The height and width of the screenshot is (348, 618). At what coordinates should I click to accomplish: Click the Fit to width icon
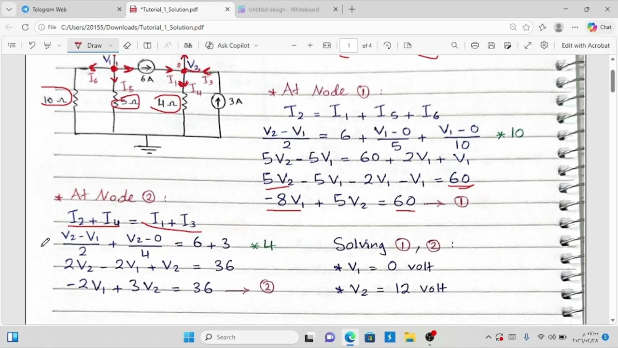tap(327, 45)
